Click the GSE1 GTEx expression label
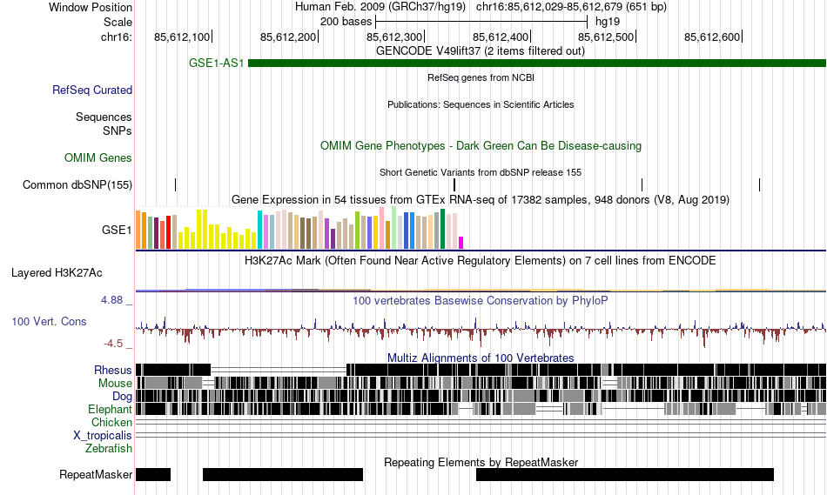This screenshot has height=495, width=827. pyautogui.click(x=117, y=230)
